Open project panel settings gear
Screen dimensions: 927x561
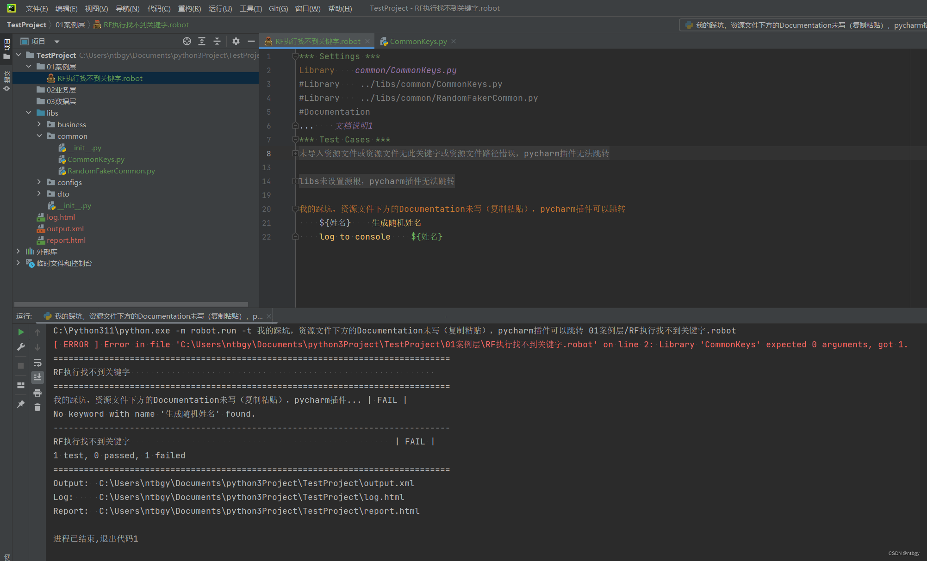[236, 41]
